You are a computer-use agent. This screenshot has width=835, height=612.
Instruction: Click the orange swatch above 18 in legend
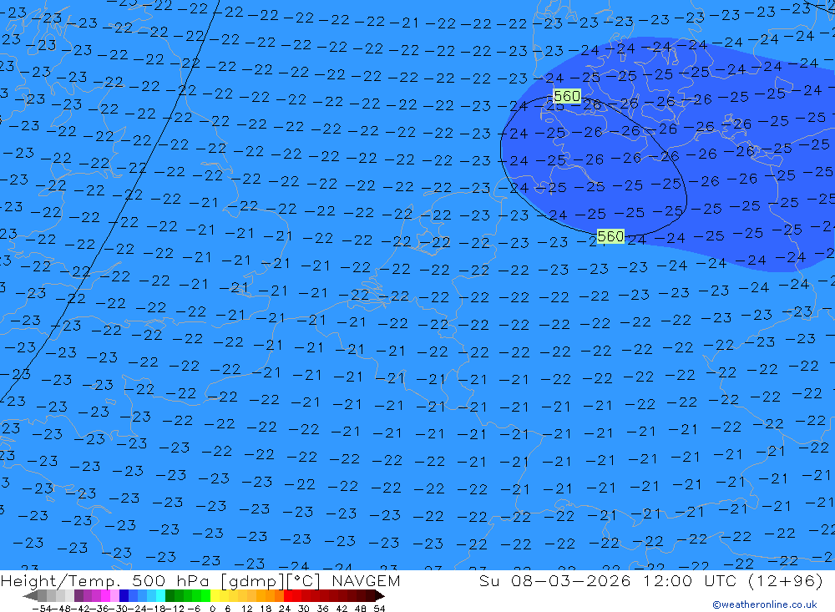coord(270,596)
